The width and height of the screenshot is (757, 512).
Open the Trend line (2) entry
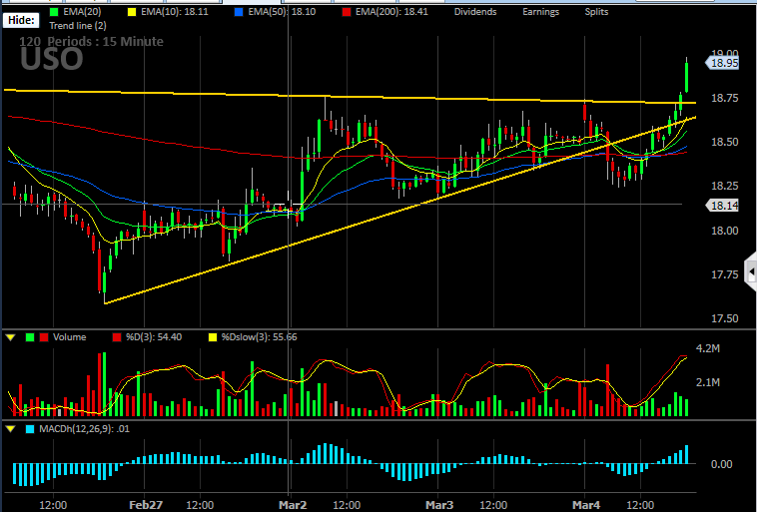click(78, 26)
